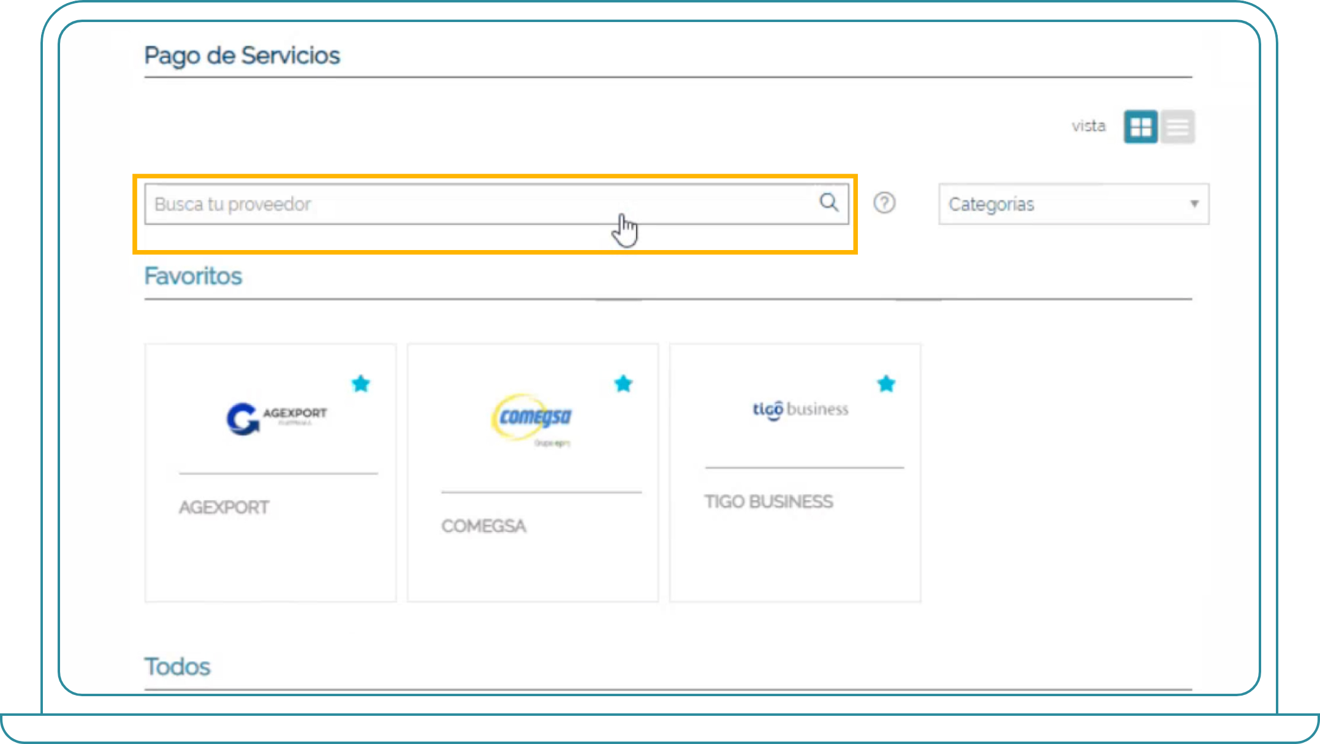Click the Tigo Business logo
This screenshot has height=744, width=1320.
click(x=800, y=409)
